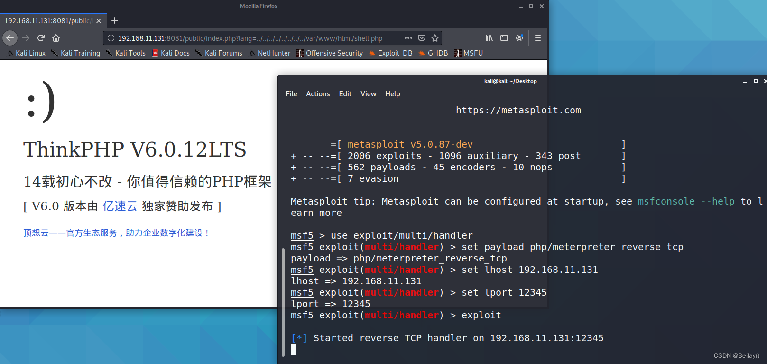Open GHDB bookmark
The image size is (767, 364).
coord(433,53)
